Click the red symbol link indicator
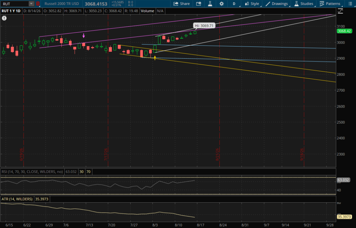356x228 pixels. pyautogui.click(x=38, y=3)
